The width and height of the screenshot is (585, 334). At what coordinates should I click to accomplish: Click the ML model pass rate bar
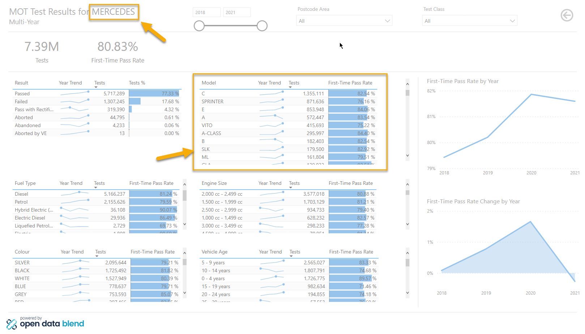click(347, 157)
